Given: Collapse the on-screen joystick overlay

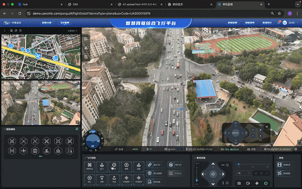Looking at the screenshot, I should [x=267, y=127].
